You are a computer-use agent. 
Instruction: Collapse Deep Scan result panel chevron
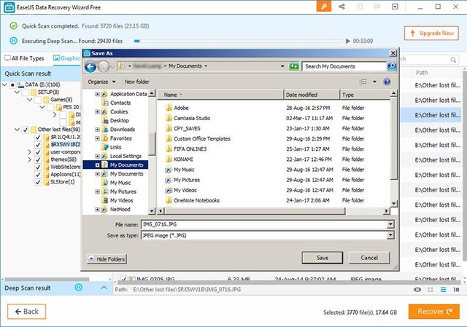104,288
